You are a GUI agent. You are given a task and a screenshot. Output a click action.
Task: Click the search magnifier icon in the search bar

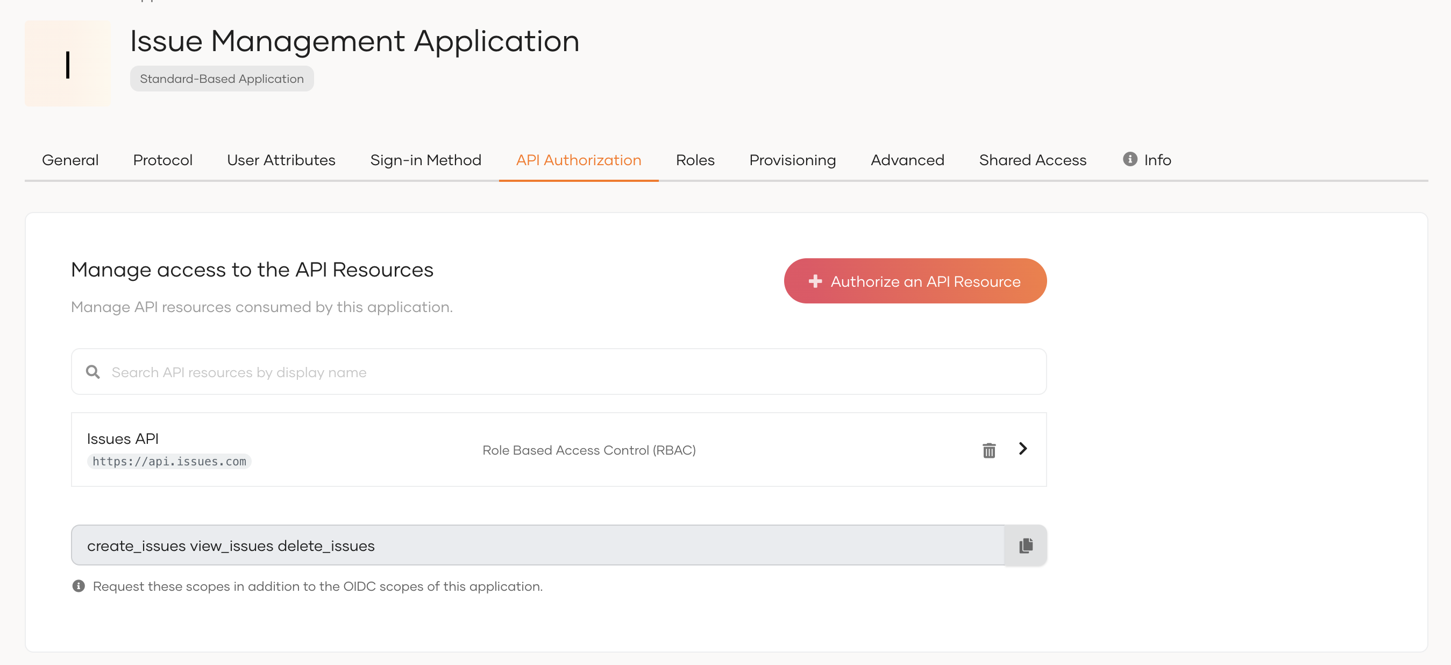93,372
